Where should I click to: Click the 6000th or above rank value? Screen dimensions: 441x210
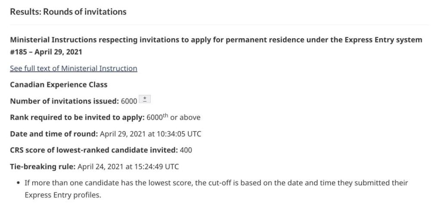pos(174,117)
